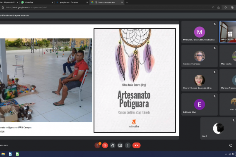Switch to the googlemeet search tab
The width and height of the screenshot is (236, 157).
(72, 2)
